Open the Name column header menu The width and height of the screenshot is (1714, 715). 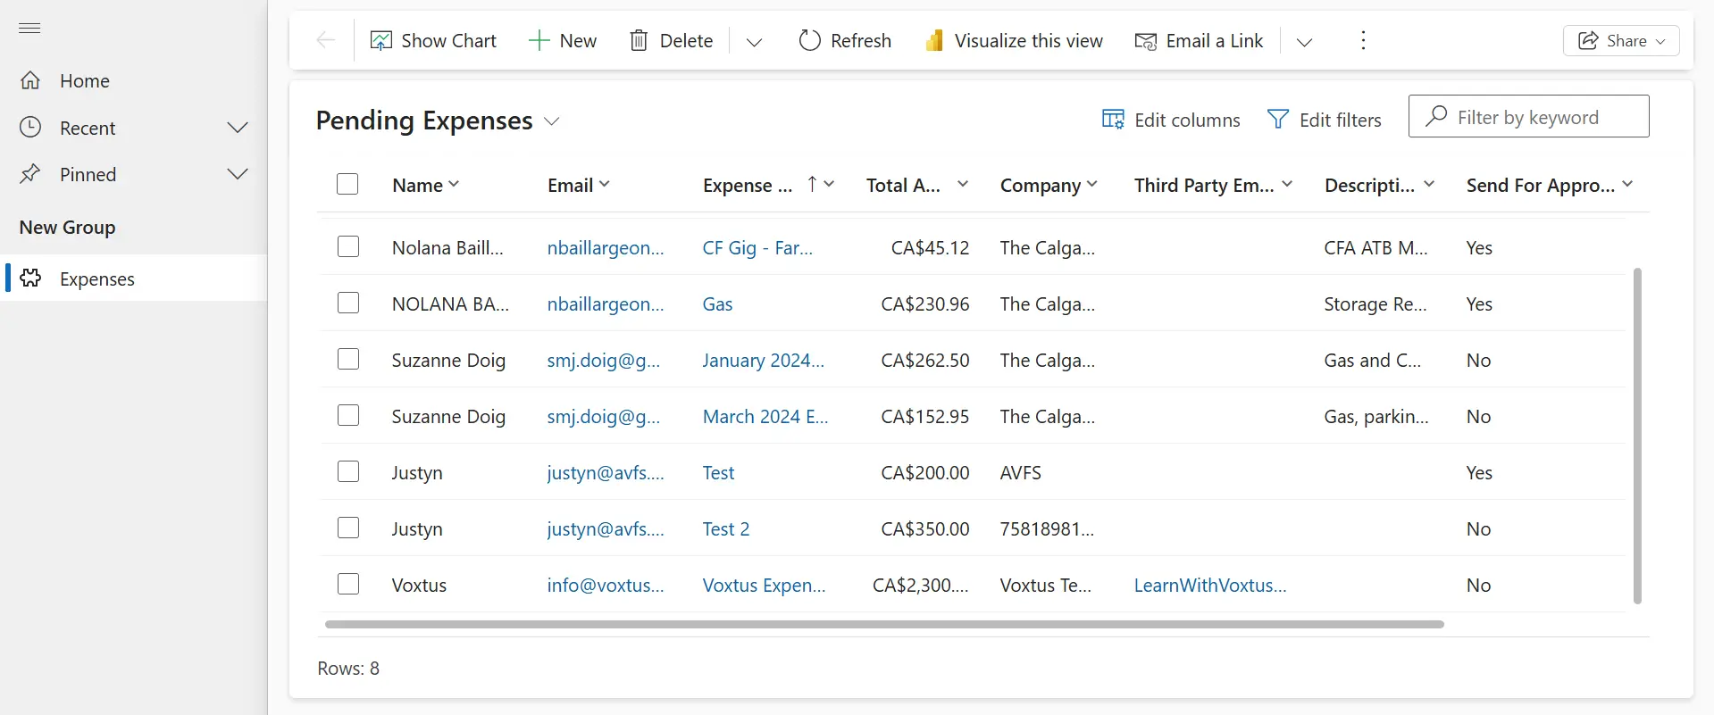[x=425, y=185]
